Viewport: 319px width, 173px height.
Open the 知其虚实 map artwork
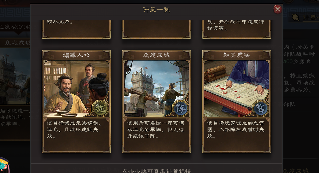[x=236, y=89]
